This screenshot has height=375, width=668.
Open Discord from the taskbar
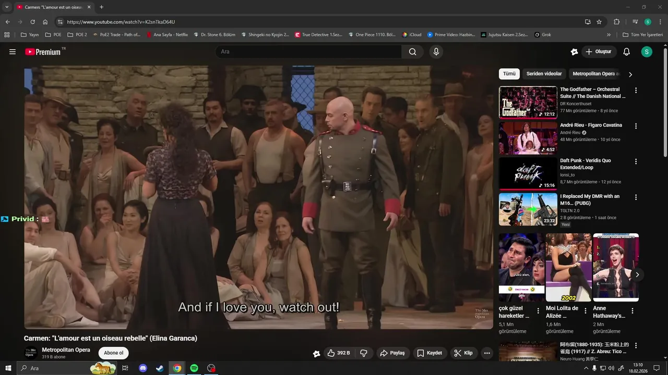click(x=143, y=368)
